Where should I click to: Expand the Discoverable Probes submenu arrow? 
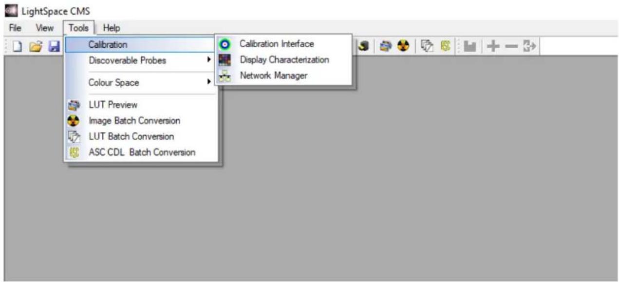pyautogui.click(x=209, y=60)
